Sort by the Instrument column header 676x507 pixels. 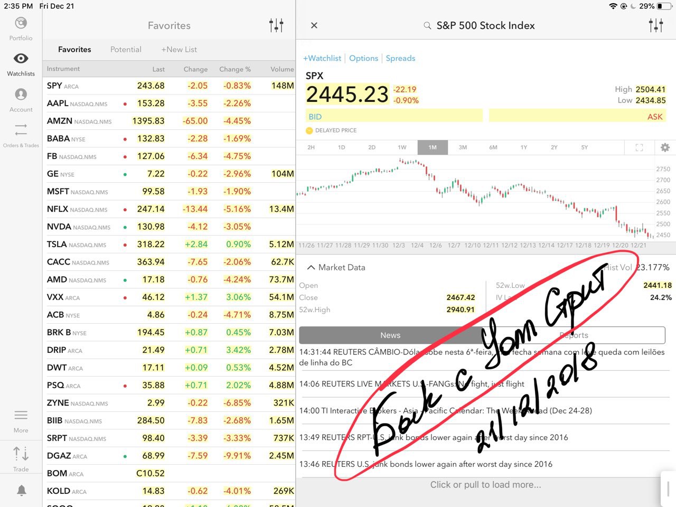[x=63, y=69]
